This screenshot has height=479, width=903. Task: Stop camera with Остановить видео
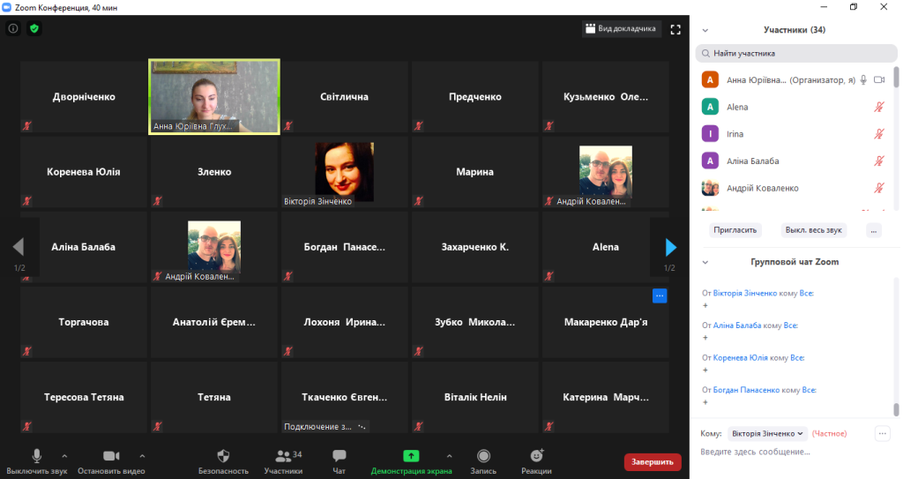[x=111, y=456]
